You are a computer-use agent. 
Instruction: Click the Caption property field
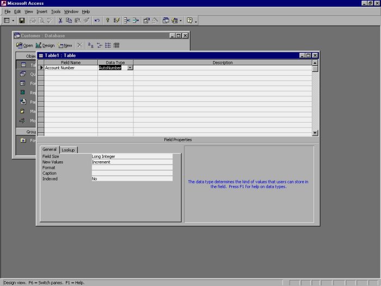tap(132, 173)
